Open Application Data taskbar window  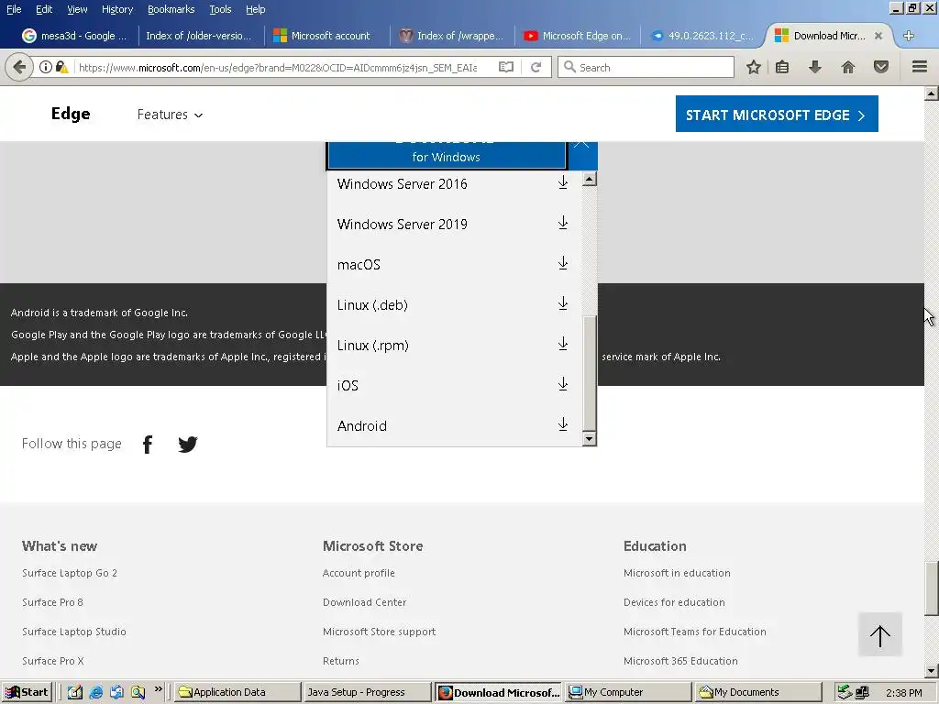(x=238, y=692)
